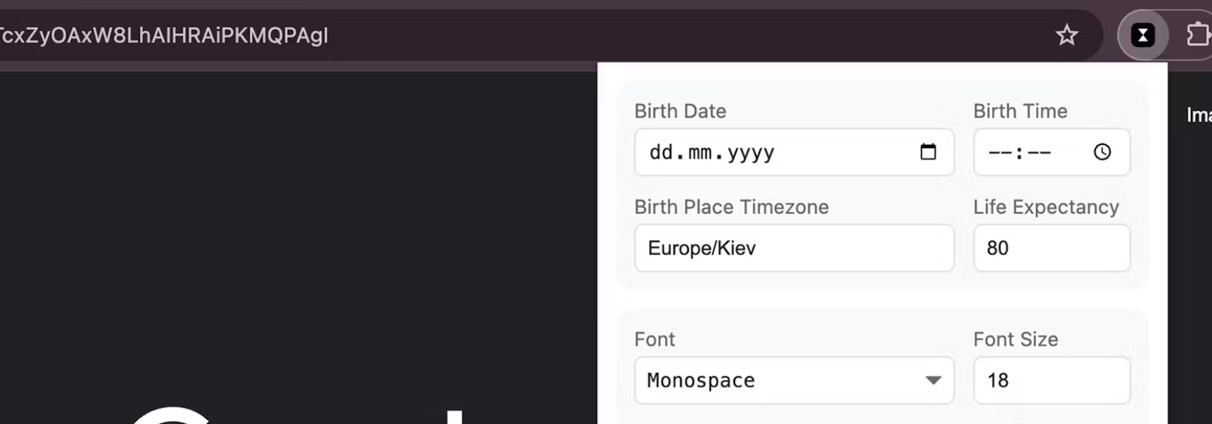1212x424 pixels.
Task: Select the minutes segment of Birth Time
Action: pos(1039,153)
